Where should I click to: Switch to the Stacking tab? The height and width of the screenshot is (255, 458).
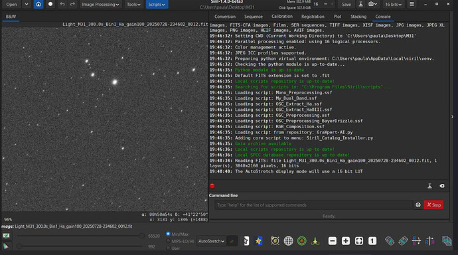(x=358, y=17)
